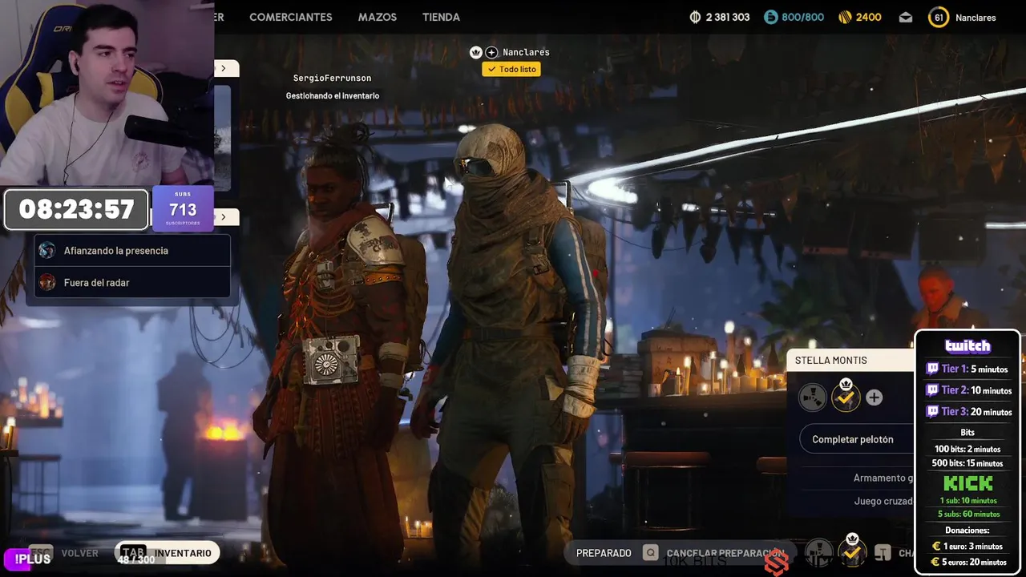This screenshot has width=1026, height=577.
Task: Click the coin currency icon beside 2 381 303
Action: pyautogui.click(x=695, y=17)
